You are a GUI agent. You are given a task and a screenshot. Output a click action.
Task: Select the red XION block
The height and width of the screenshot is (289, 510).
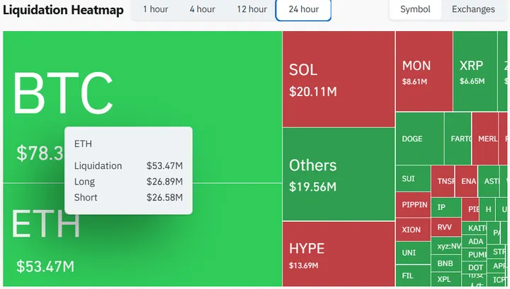point(413,230)
